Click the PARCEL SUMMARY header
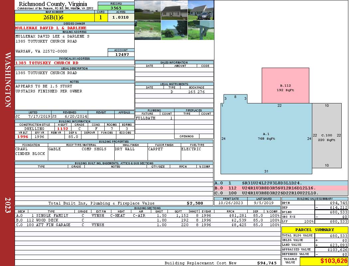 coord(314,230)
